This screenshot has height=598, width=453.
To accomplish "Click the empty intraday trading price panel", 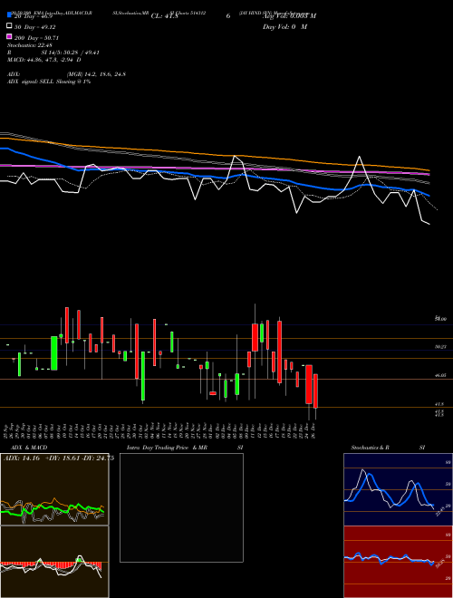I will [181, 507].
